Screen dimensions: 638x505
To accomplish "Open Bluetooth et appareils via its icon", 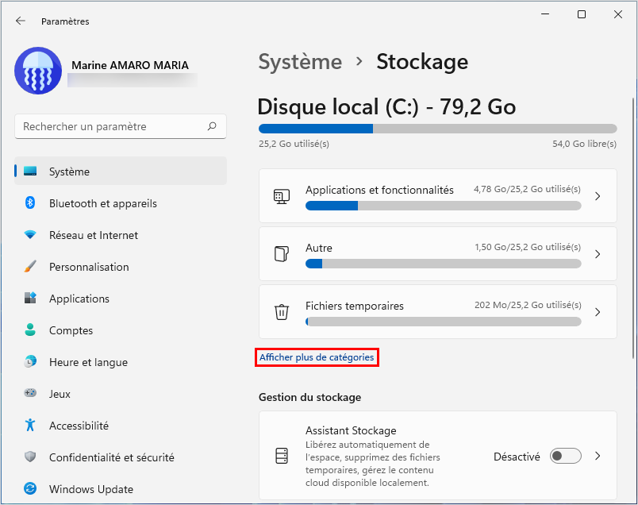I will (30, 202).
